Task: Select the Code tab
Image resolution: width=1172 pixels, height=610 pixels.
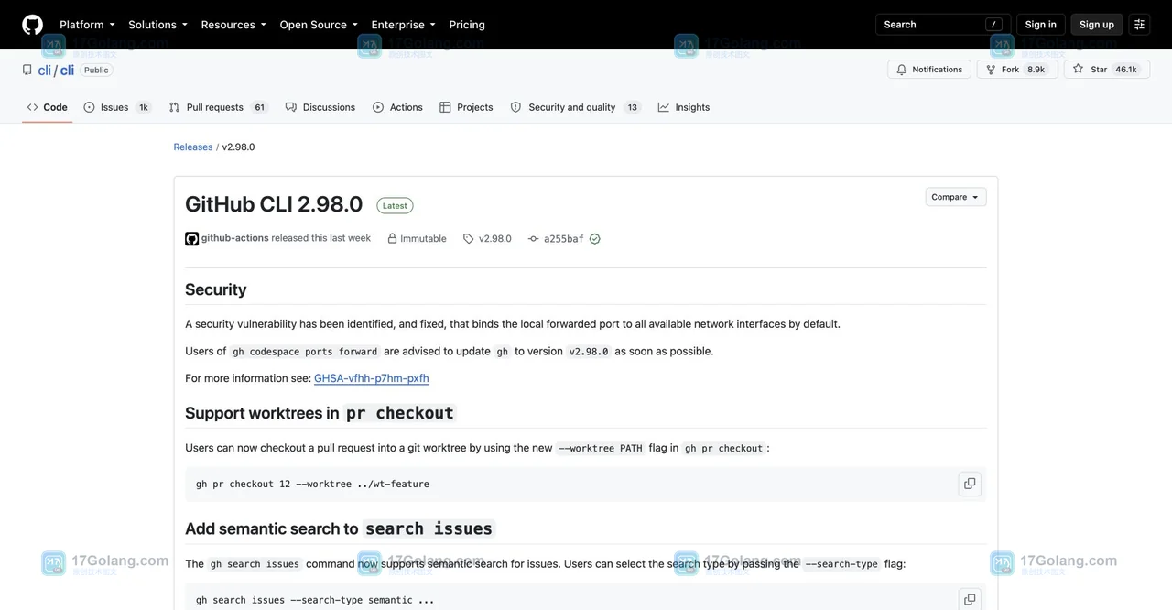Action: 47,107
